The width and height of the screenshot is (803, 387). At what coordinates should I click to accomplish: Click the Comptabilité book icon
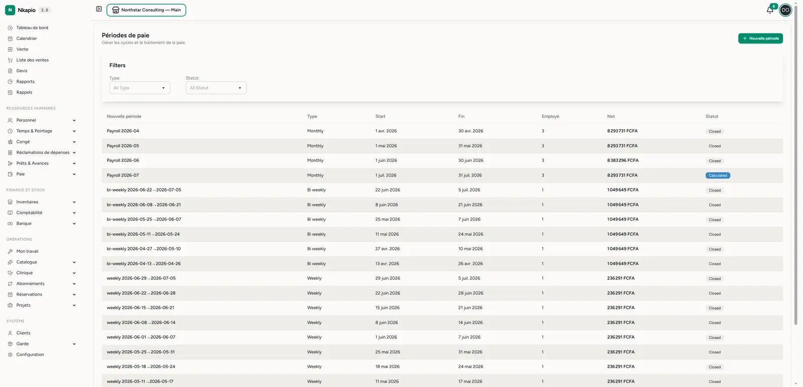click(x=10, y=213)
